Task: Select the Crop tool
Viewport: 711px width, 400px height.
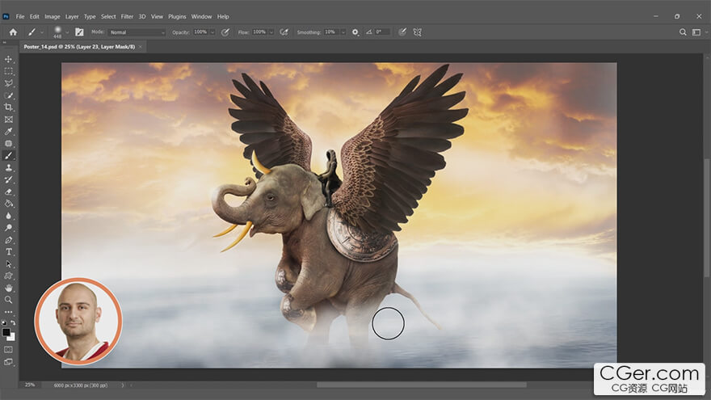Action: click(x=9, y=107)
